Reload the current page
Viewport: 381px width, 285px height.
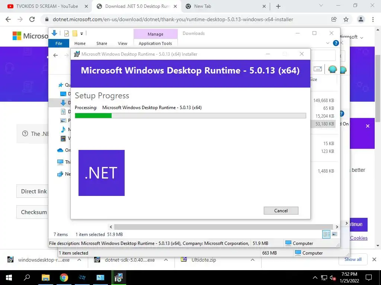point(32,19)
